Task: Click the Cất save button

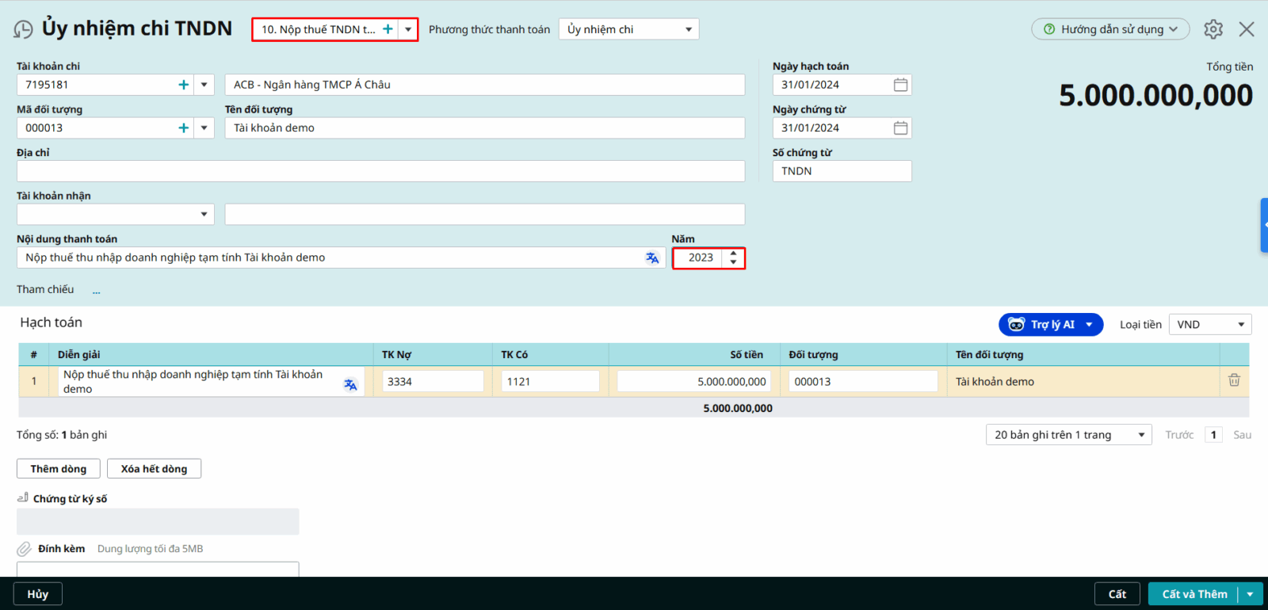Action: pyautogui.click(x=1117, y=594)
